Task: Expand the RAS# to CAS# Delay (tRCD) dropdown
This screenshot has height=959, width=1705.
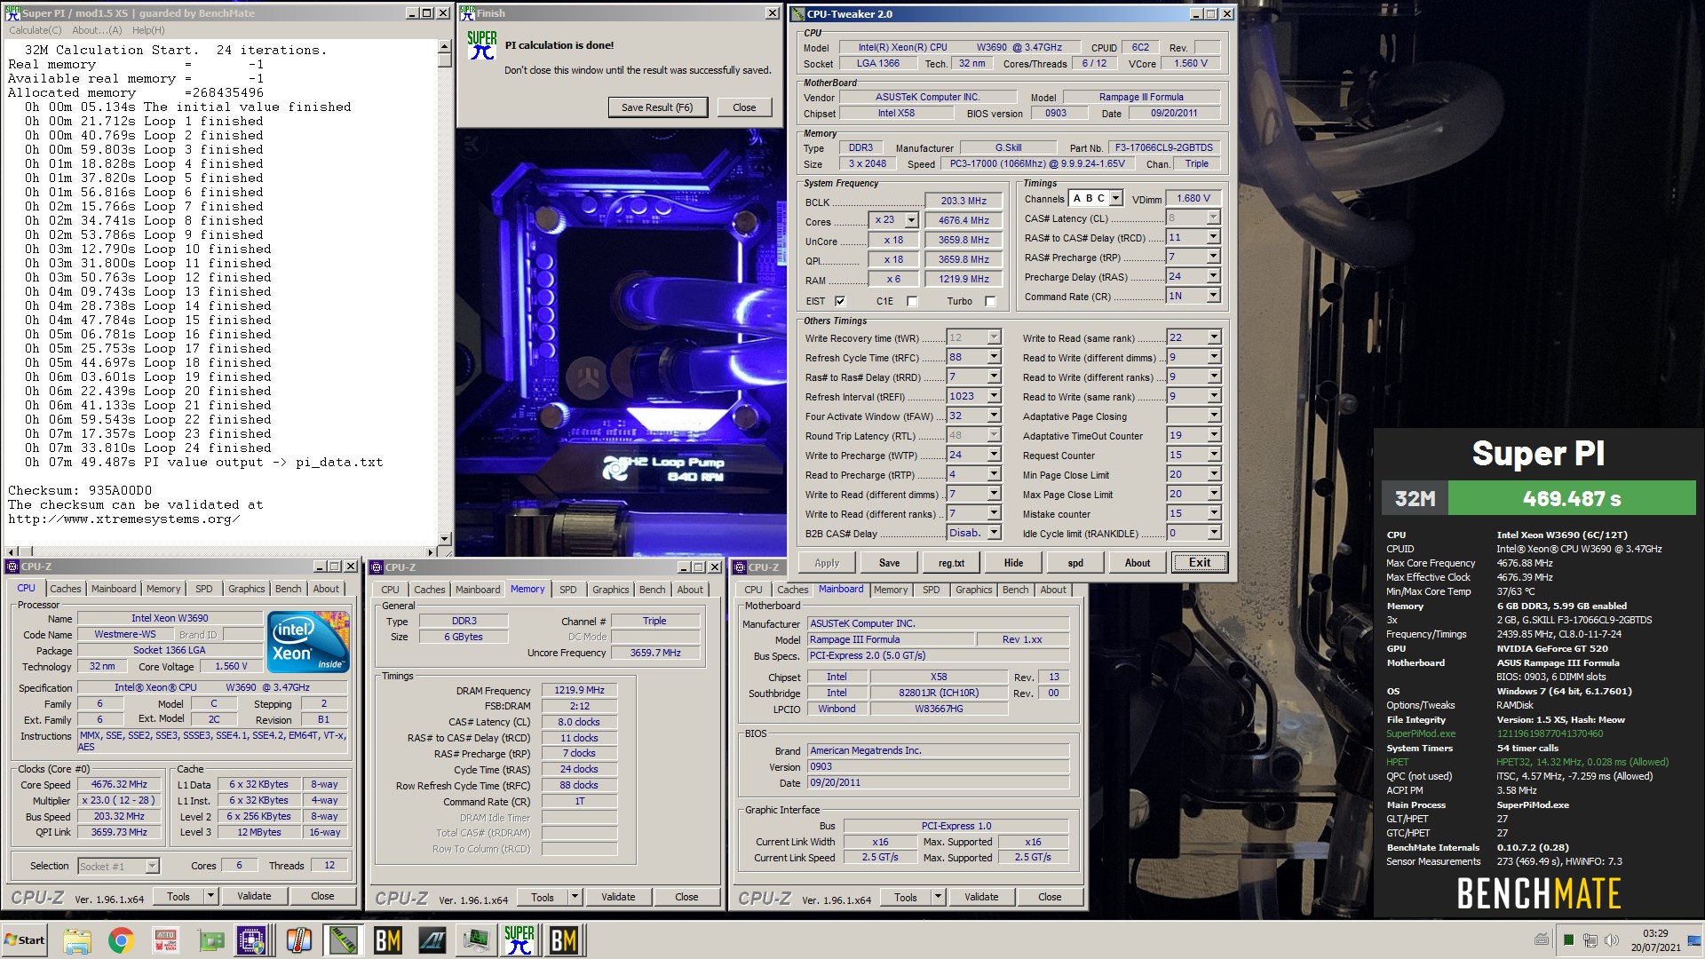Action: click(1213, 237)
